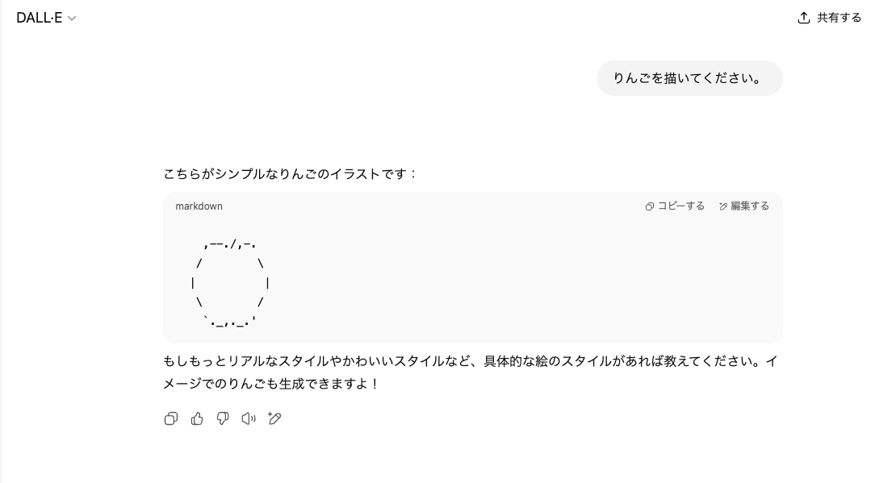875x483 pixels.
Task: Click the empty area inside the code block
Action: click(502, 279)
